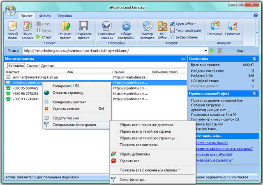Click the nonameProject panel help icon
Image resolution: width=263 pixels, height=185 pixels.
tap(254, 93)
